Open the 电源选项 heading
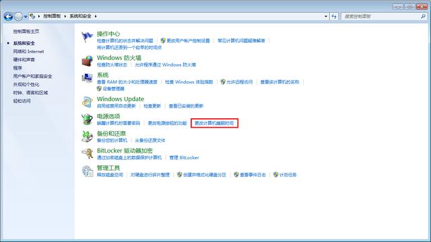Image resolution: width=431 pixels, height=242 pixels. (108, 116)
